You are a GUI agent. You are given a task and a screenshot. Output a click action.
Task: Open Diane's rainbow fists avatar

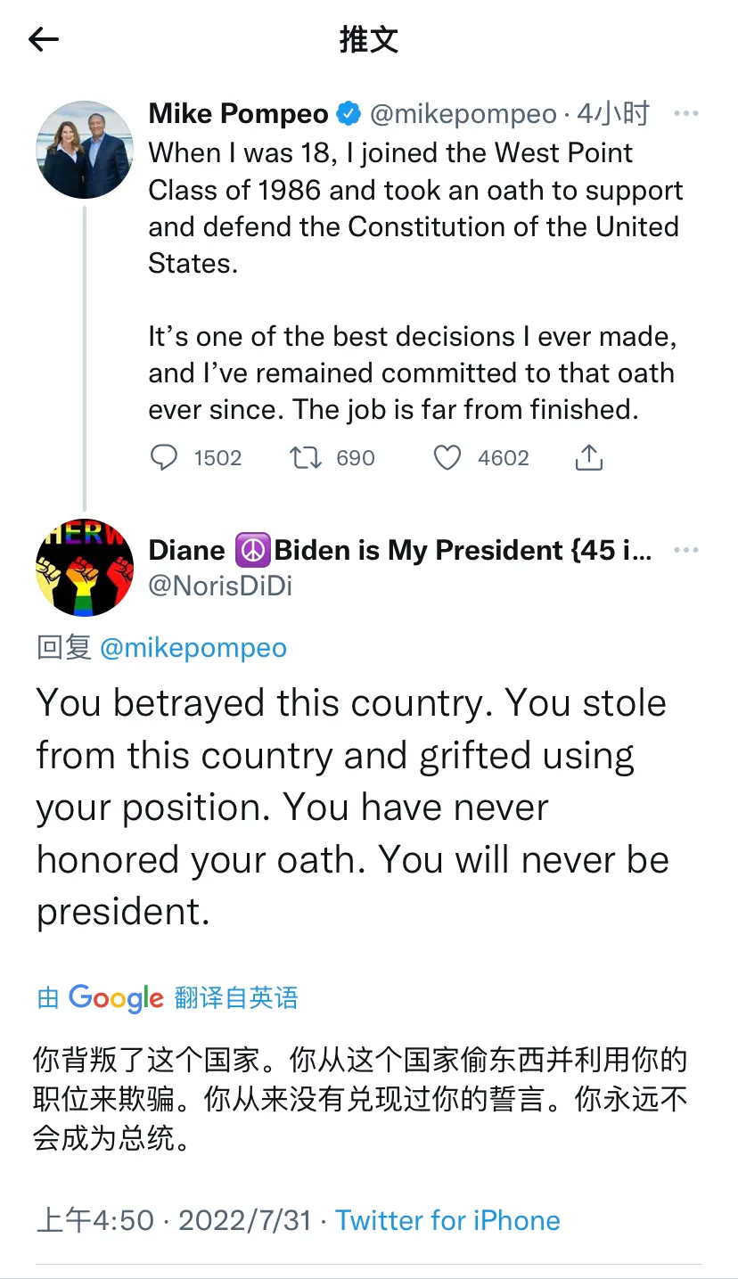(x=85, y=568)
